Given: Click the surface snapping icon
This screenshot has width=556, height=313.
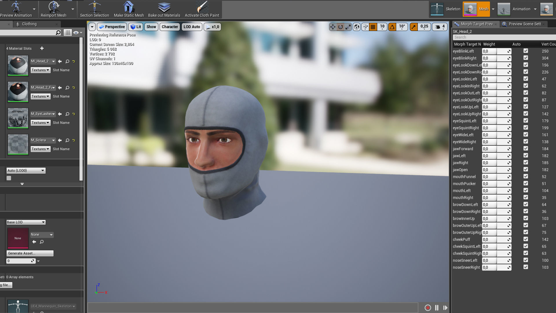Looking at the screenshot, I should [365, 27].
